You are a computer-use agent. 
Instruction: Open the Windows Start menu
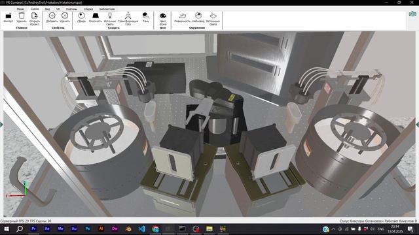(7, 229)
